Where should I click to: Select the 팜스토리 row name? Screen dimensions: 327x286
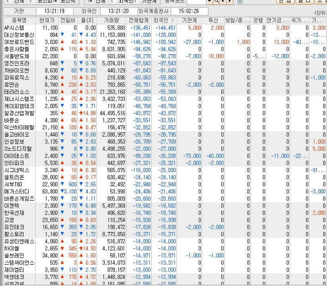coord(14,234)
